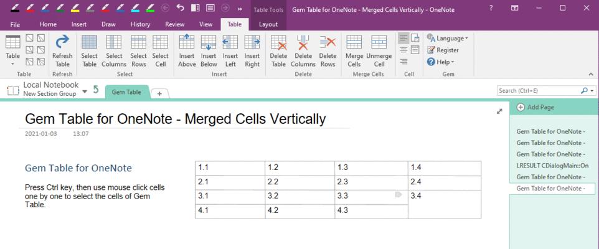599x249 pixels.
Task: Click Refresh Table
Action: click(62, 50)
